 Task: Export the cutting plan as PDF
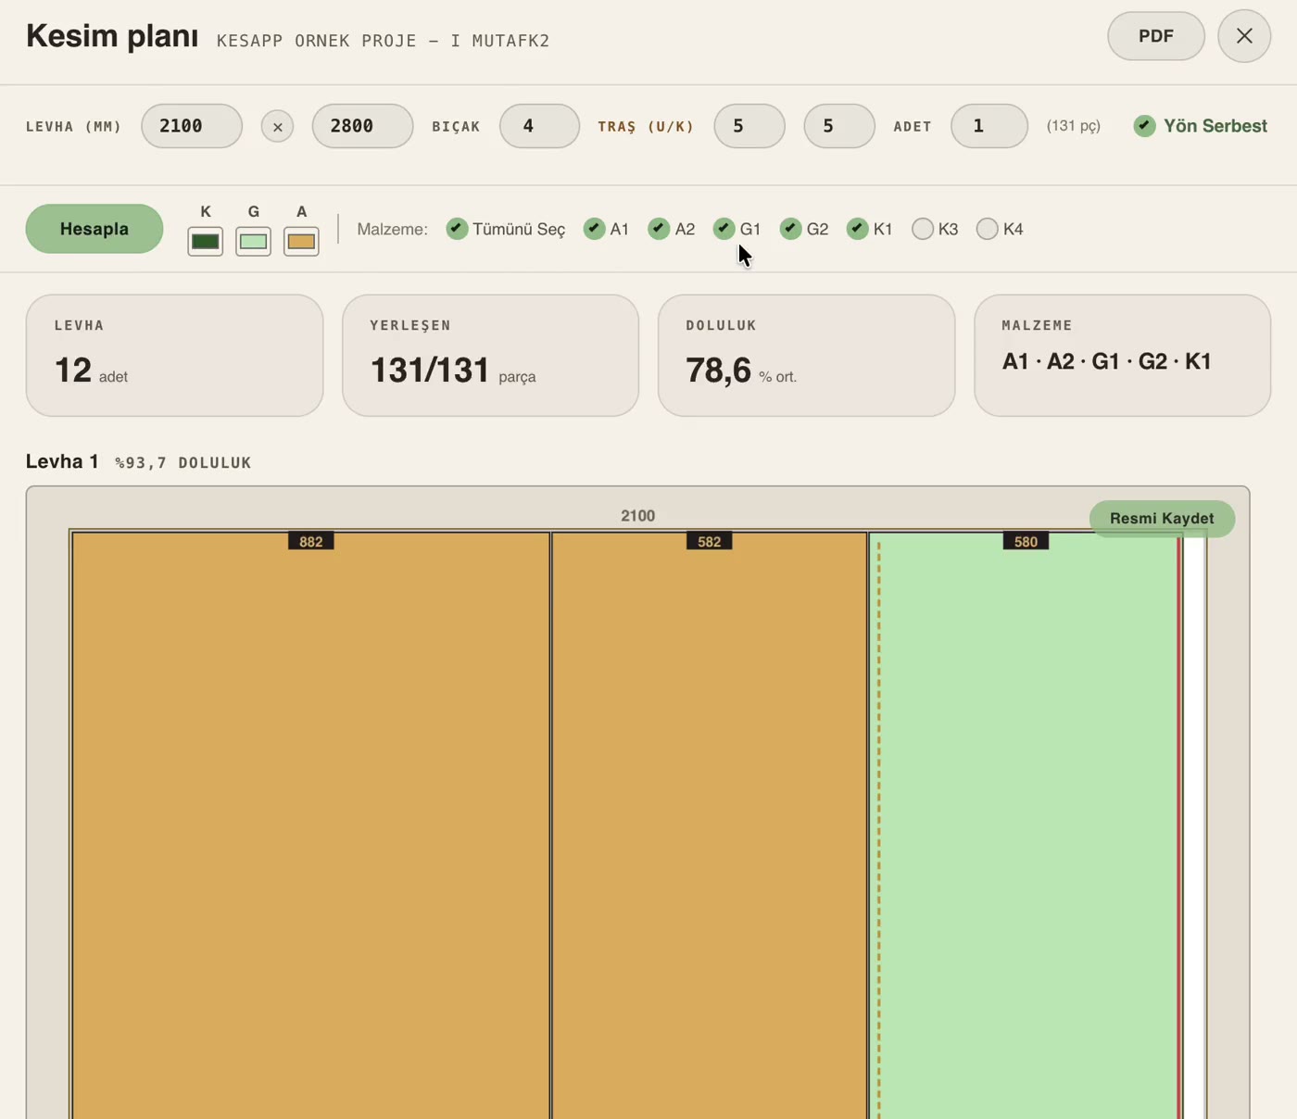(1156, 36)
